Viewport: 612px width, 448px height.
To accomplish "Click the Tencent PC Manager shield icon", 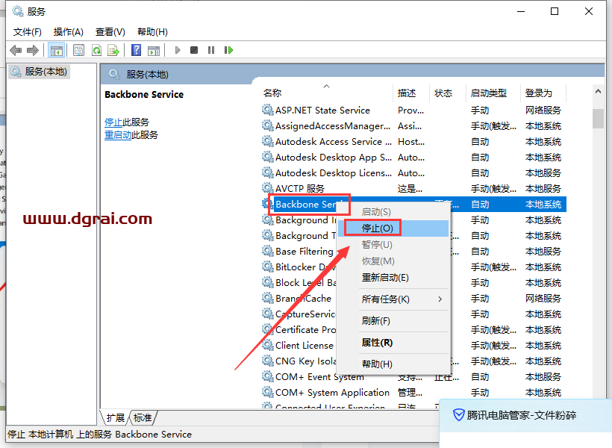I will pos(458,415).
